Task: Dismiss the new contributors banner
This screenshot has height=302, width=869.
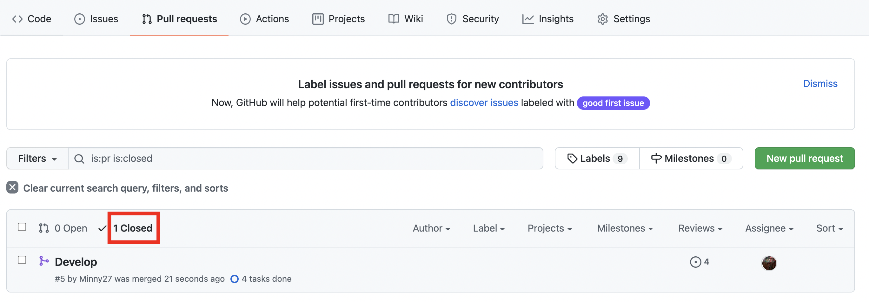Action: point(820,84)
